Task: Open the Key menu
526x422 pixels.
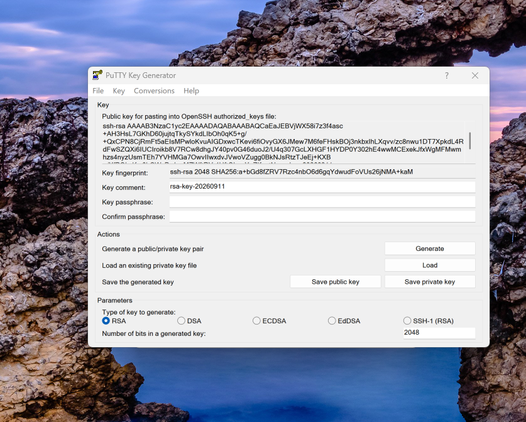Action: tap(119, 91)
